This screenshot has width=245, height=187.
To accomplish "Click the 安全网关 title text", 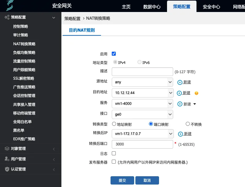I will (x=62, y=6).
